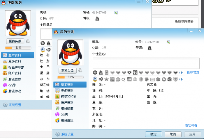The image size is (204, 139).
Task: Show next badge icons with right arrow
Action: 182,72
